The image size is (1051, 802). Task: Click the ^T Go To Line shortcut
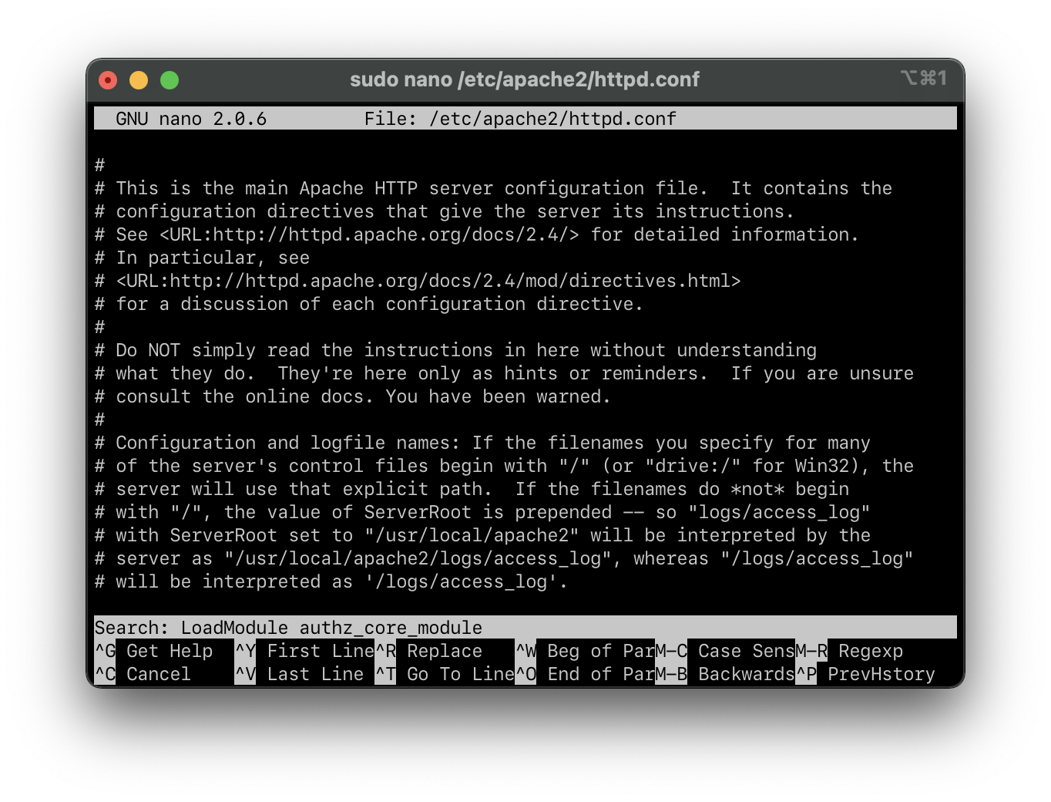tap(445, 674)
